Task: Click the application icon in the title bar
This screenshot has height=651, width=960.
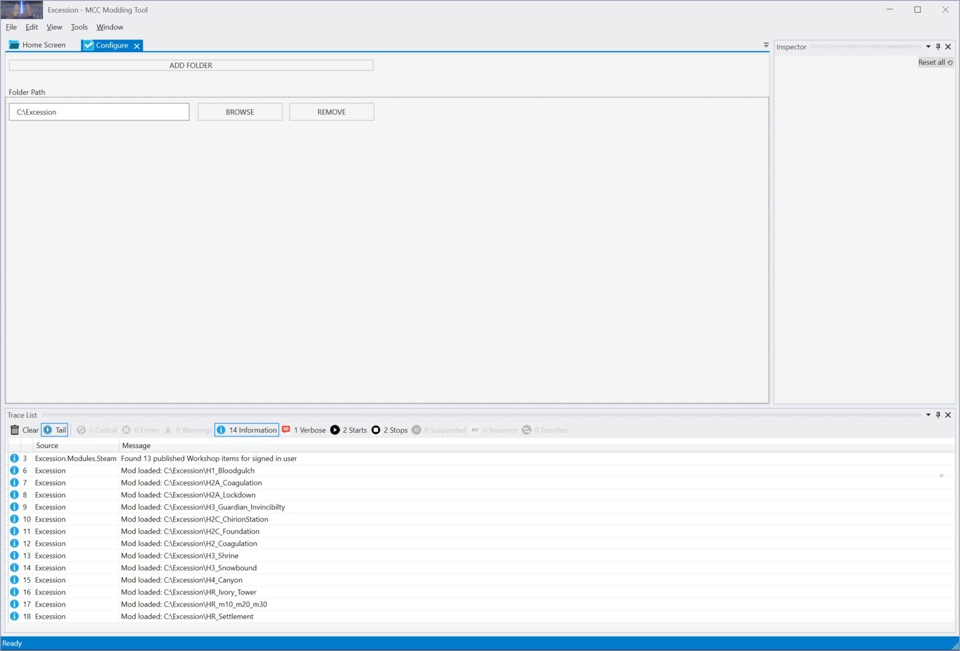Action: tap(22, 10)
